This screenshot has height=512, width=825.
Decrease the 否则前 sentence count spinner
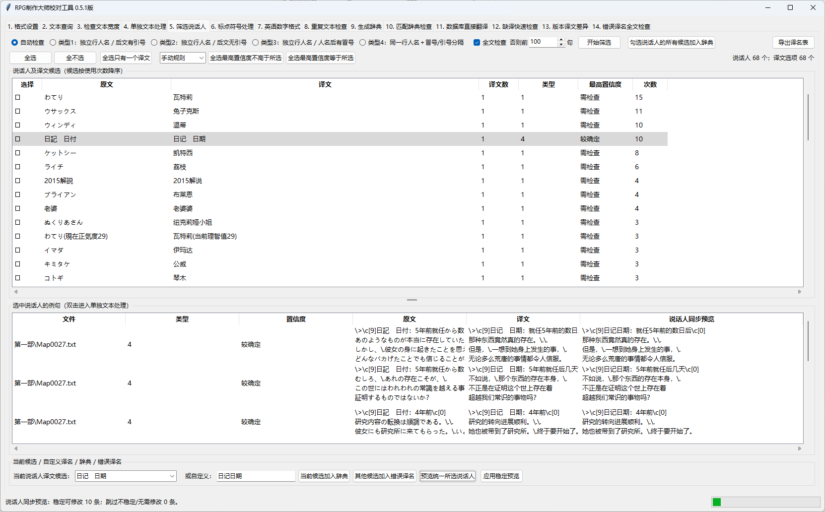(x=561, y=45)
